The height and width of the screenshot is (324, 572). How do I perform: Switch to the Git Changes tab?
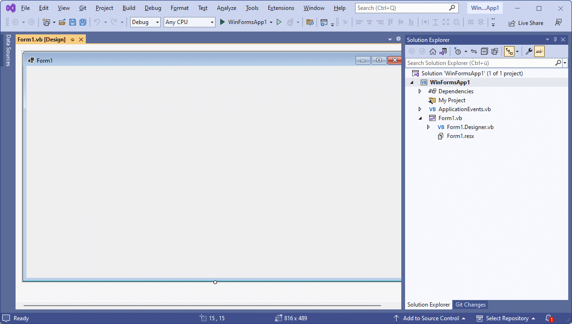[470, 305]
